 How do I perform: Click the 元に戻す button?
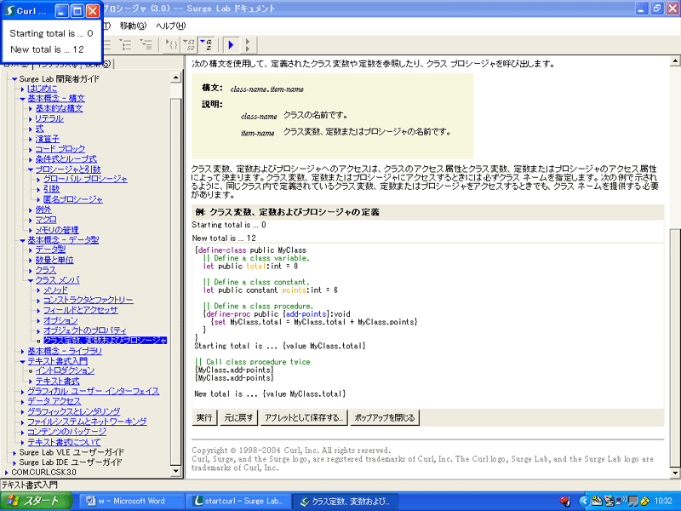(238, 418)
